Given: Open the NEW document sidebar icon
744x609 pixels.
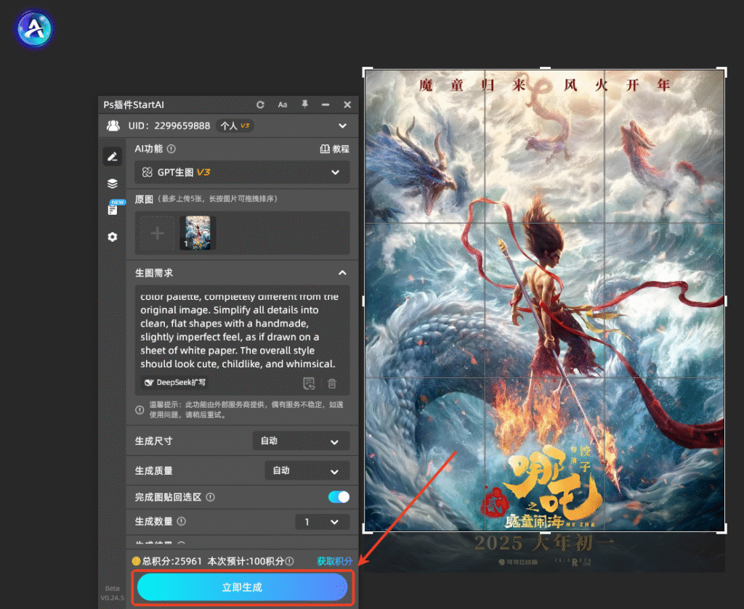Looking at the screenshot, I should coord(113,208).
